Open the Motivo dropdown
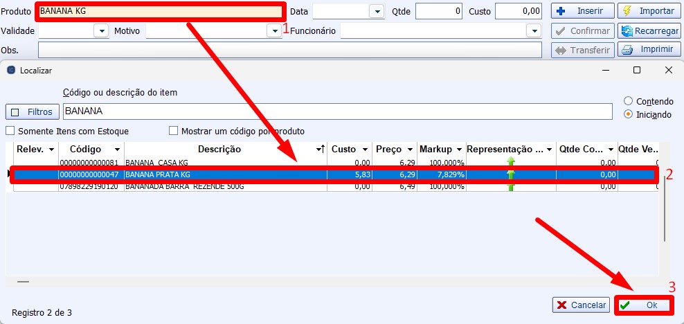Viewport: 684px width, 324px height. (x=274, y=30)
